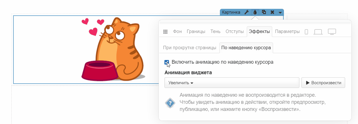
Task: Click the droplet design icon
Action: tap(255, 12)
